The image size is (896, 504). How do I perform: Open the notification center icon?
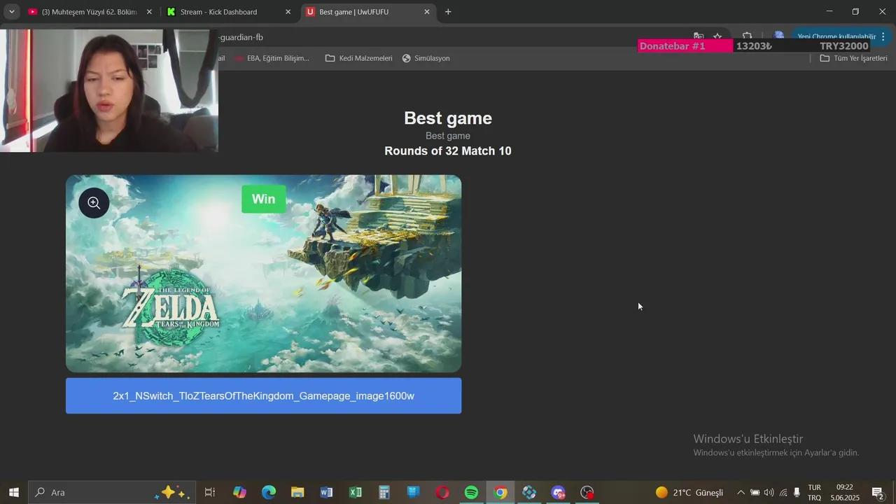[x=878, y=493]
